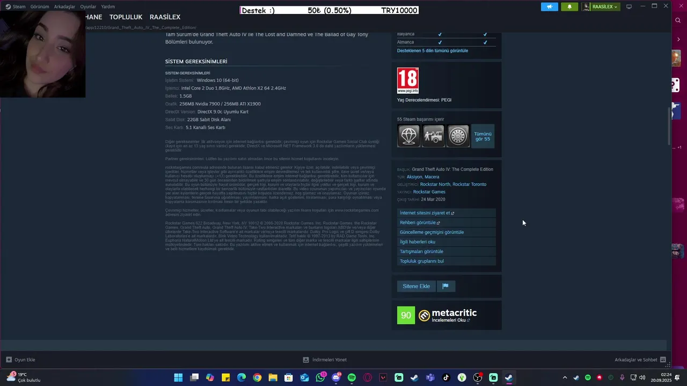The image size is (687, 386).
Task: Click Tartışmaları görüntüle
Action: (x=446, y=251)
